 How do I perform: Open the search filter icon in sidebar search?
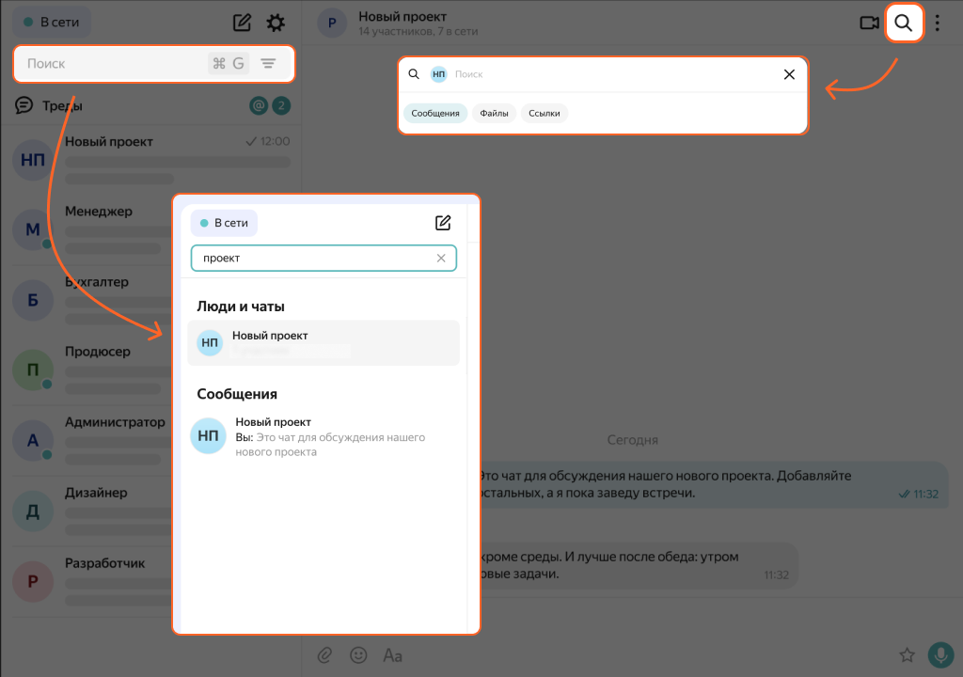click(268, 64)
